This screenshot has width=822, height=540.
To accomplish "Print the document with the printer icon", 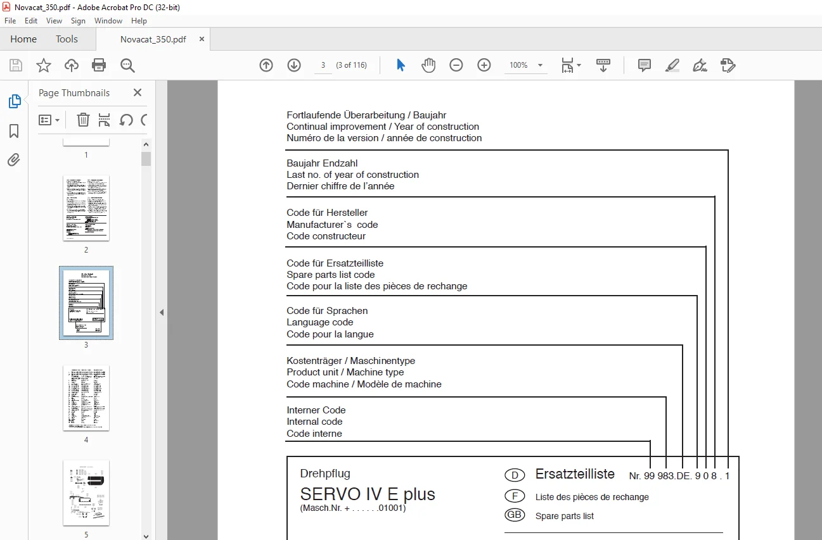I will 99,65.
